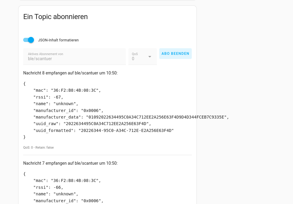Click the QoS: 0 - Retain: false footer
Screen dimensions: 293x204
pos(38,147)
